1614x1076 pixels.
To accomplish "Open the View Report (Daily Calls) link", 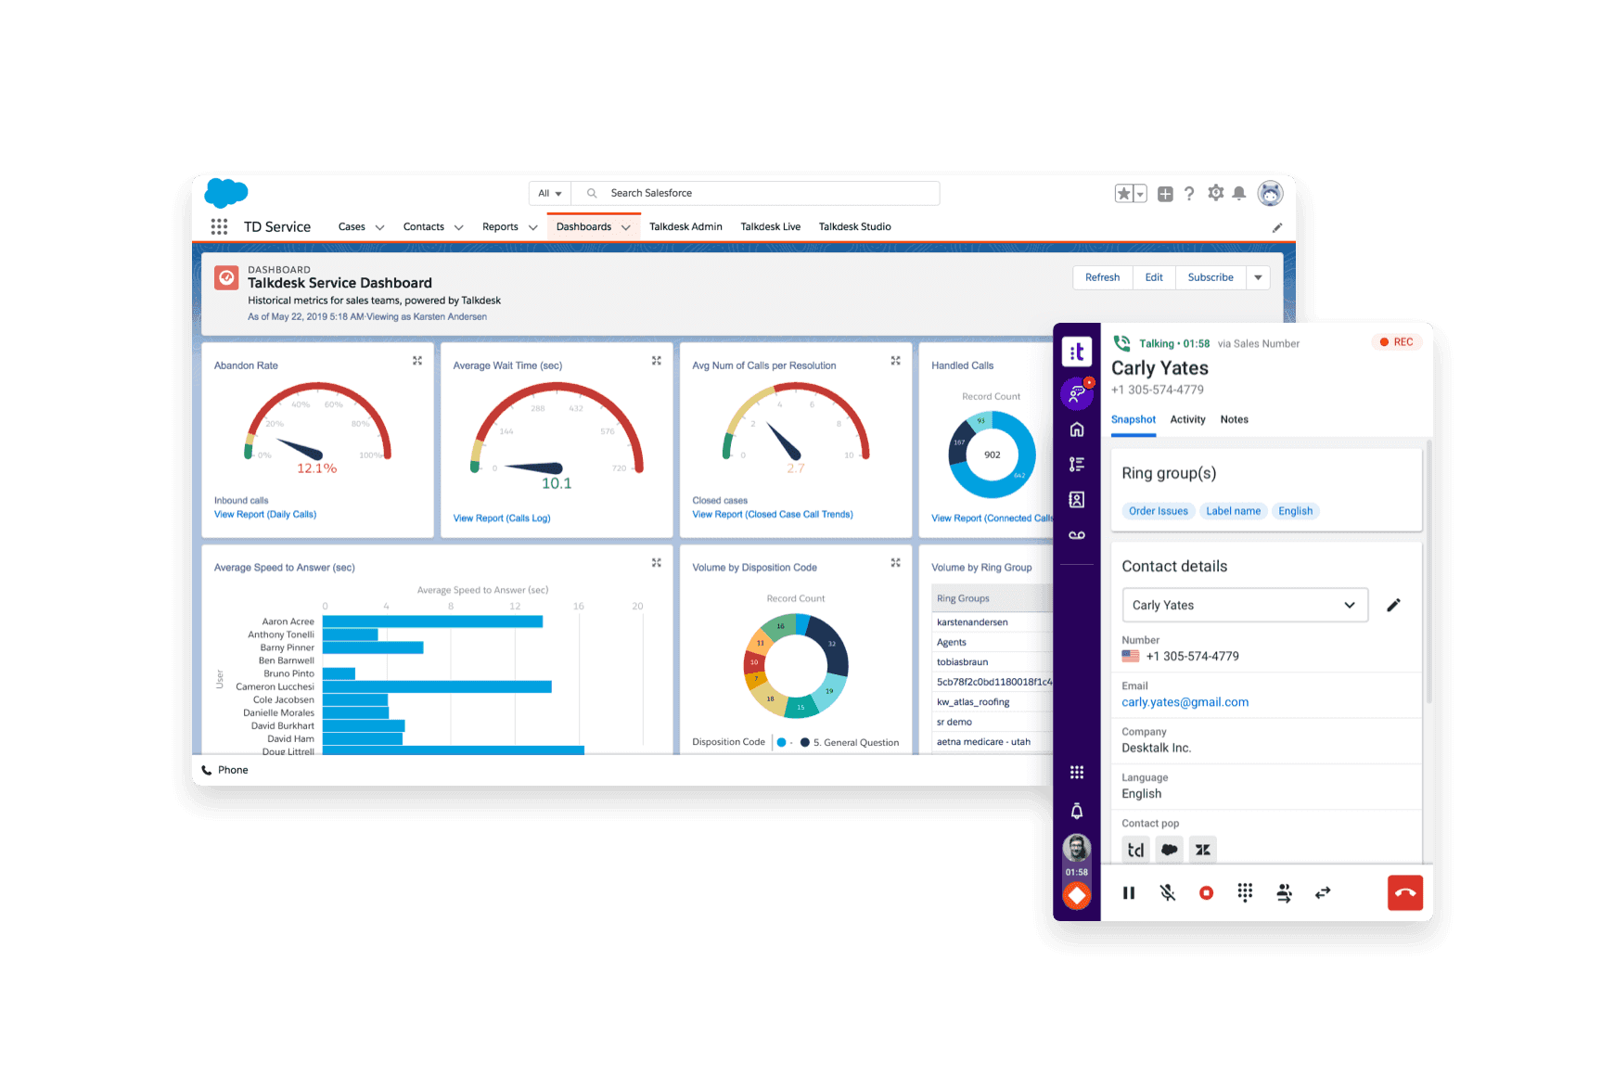I will 265,514.
